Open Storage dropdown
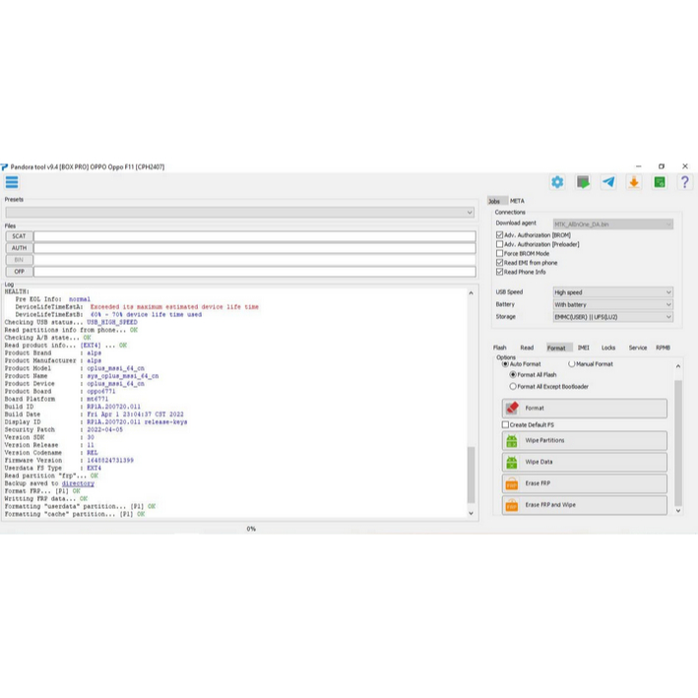 point(613,317)
